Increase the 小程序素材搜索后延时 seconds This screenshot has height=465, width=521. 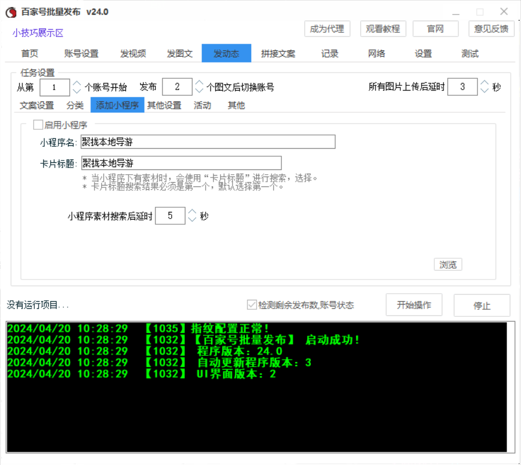pyautogui.click(x=192, y=211)
